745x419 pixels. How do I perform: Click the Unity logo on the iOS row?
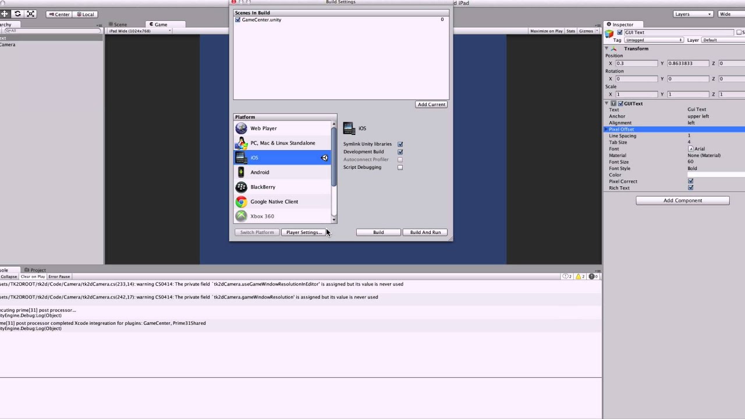[324, 158]
